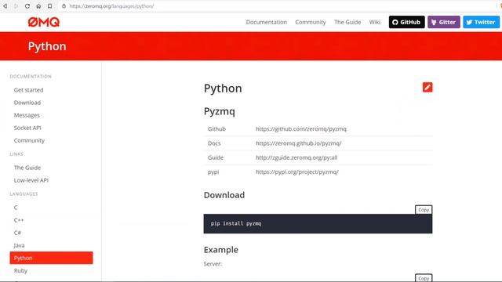
Task: Open Community in the left sidebar
Action: 29,140
